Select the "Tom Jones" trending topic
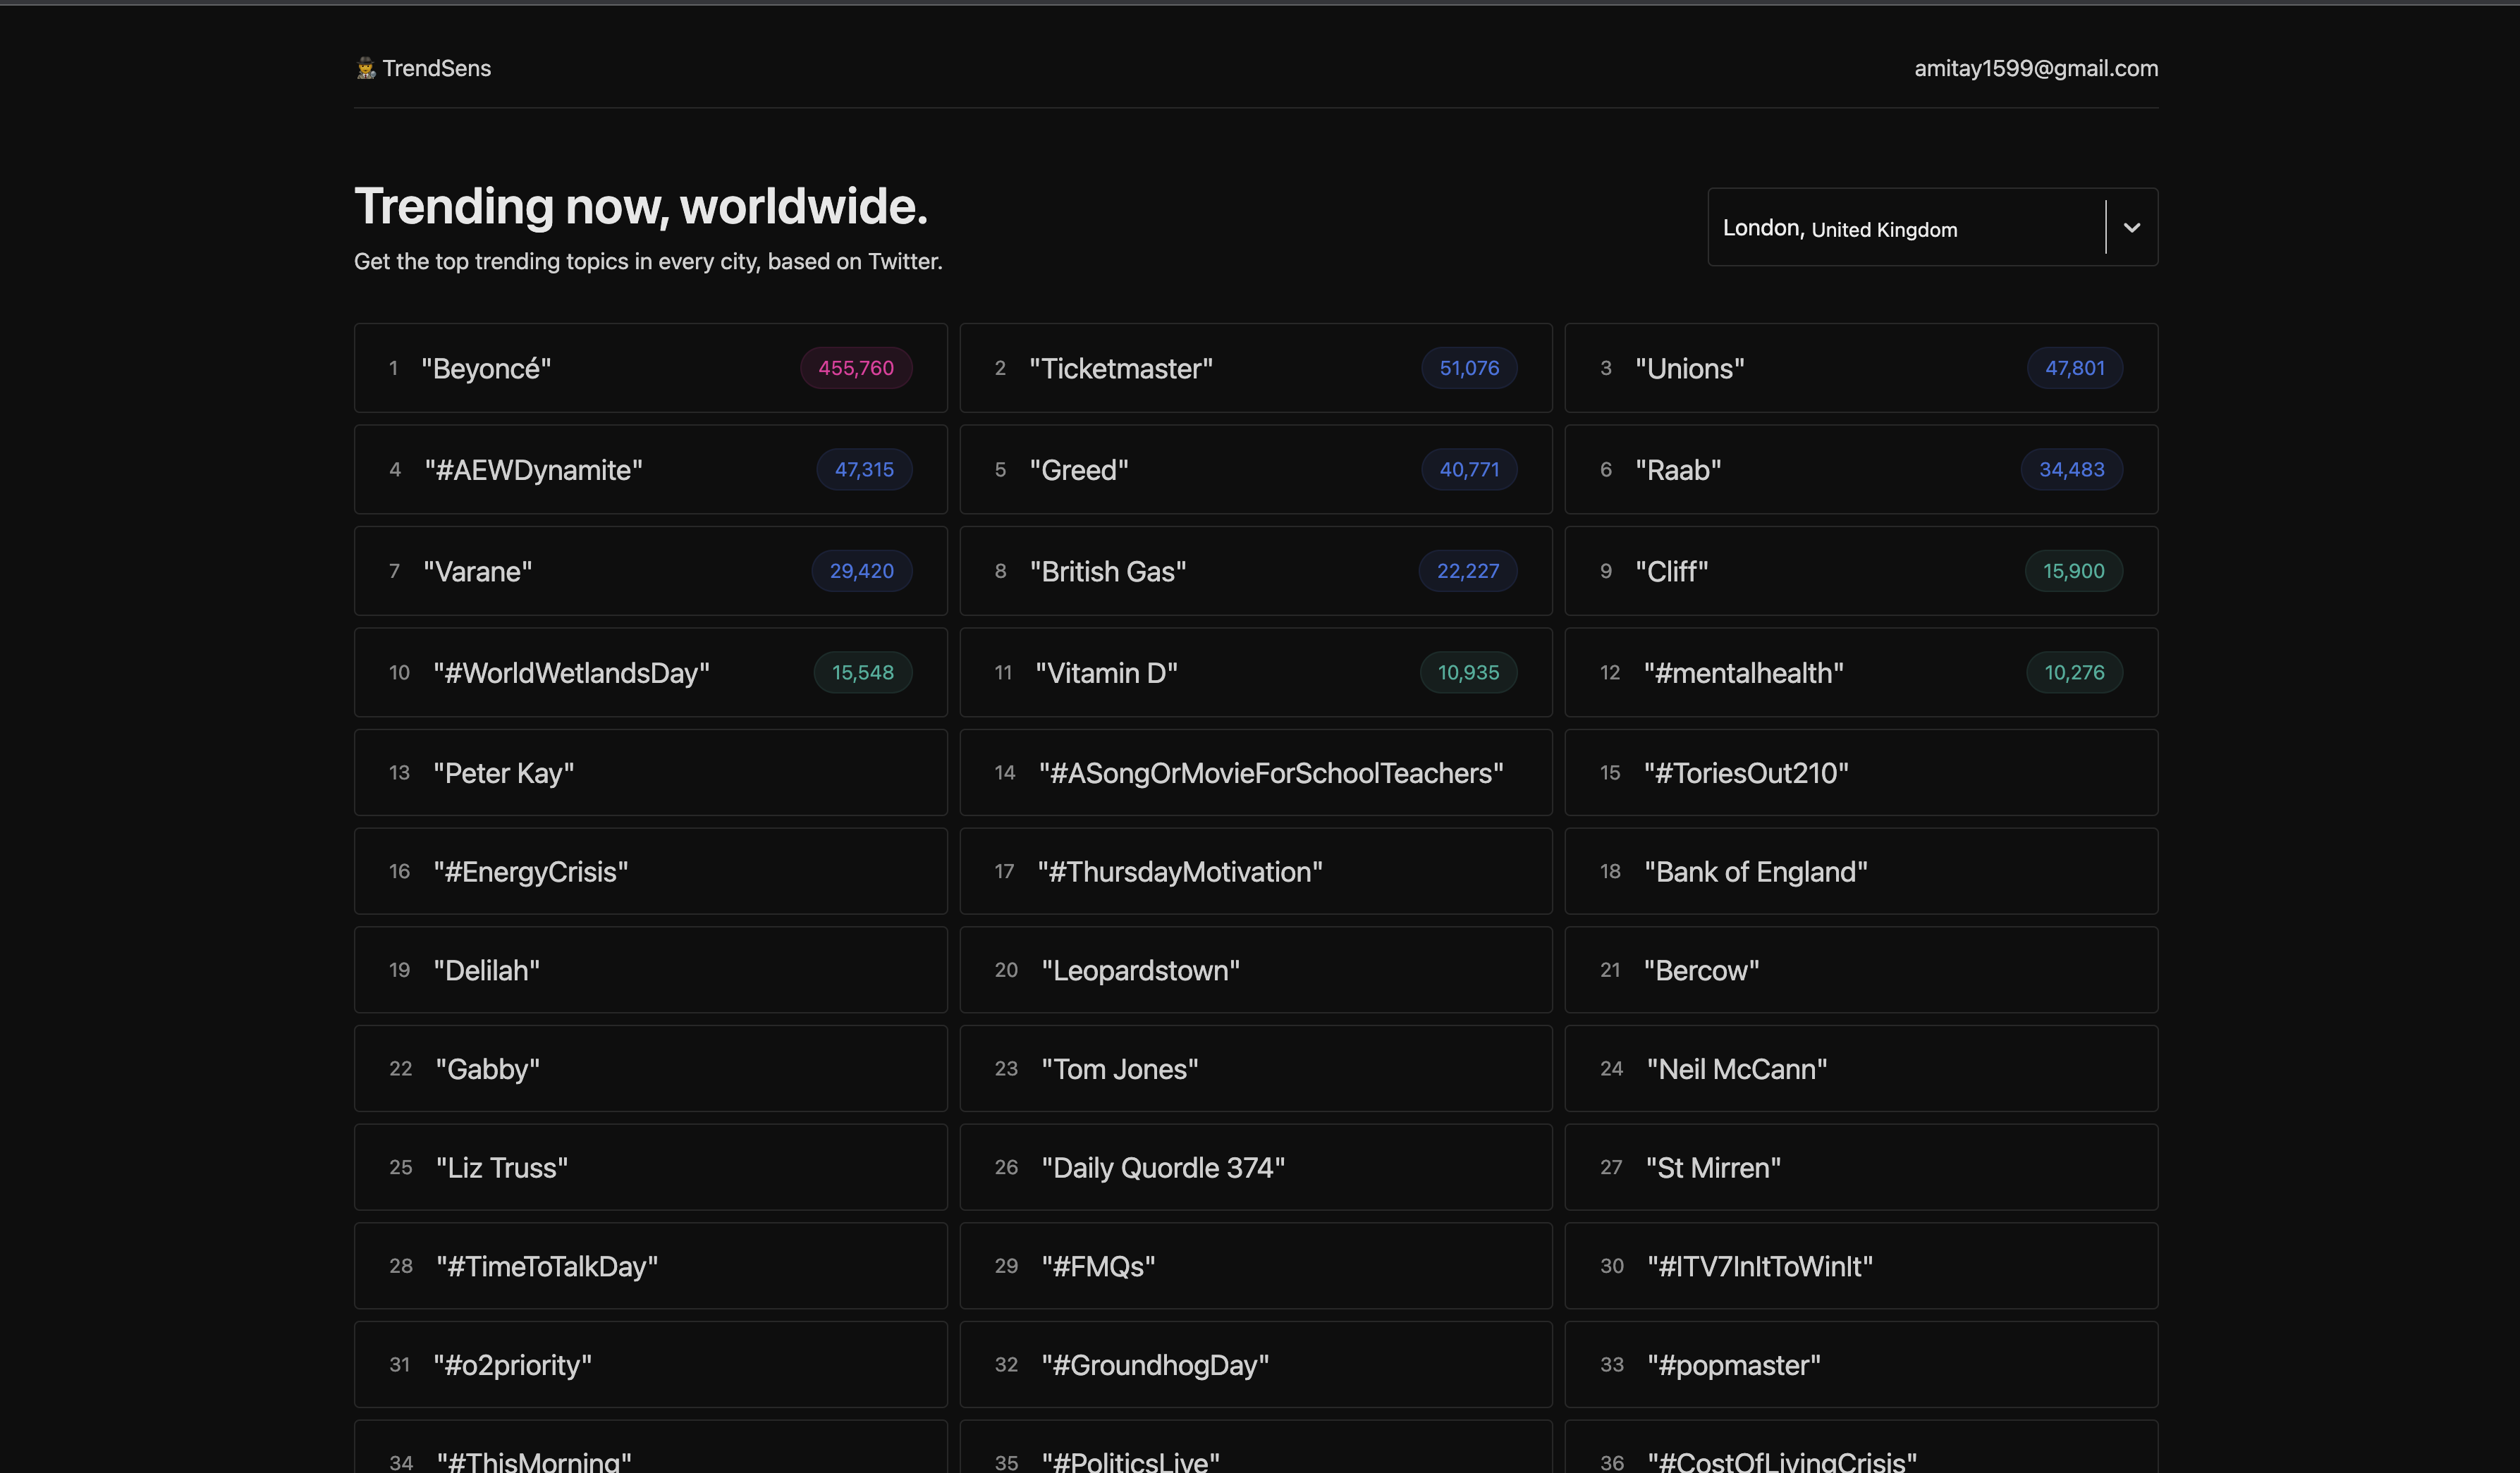 click(1256, 1068)
